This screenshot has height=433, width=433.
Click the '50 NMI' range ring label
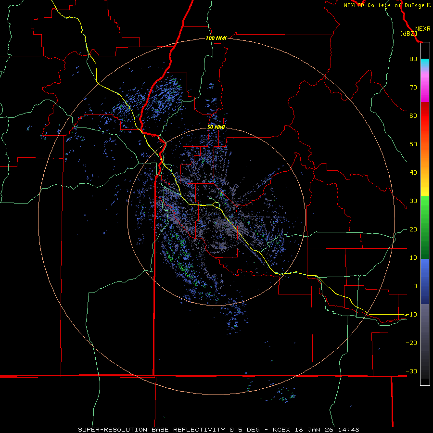[x=216, y=127]
